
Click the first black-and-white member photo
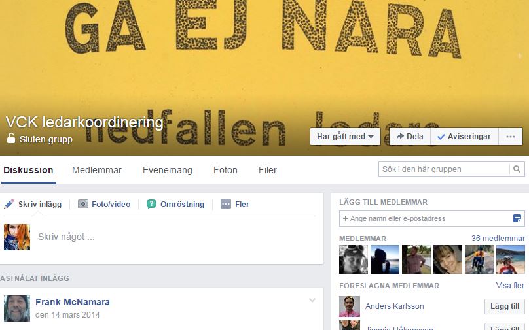click(x=354, y=259)
